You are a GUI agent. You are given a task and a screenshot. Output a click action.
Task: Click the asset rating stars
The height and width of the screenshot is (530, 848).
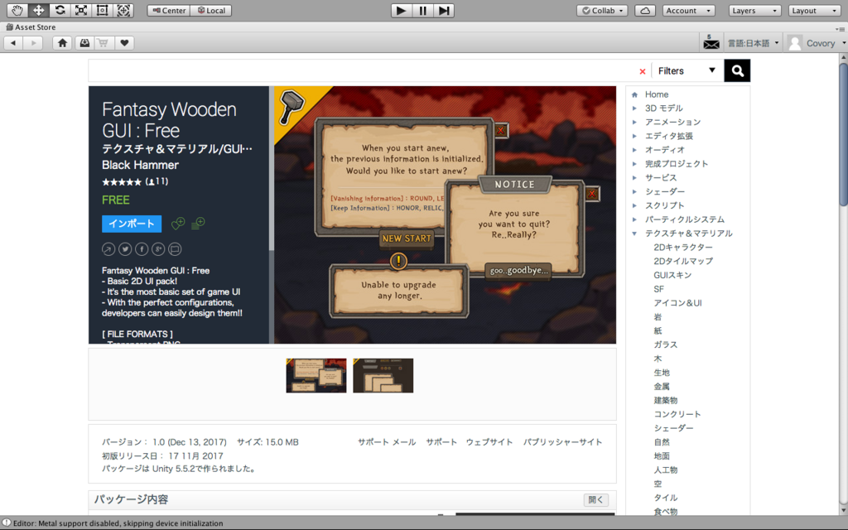pyautogui.click(x=122, y=182)
